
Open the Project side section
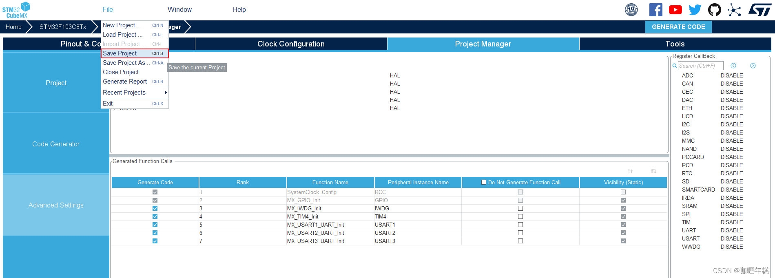56,83
